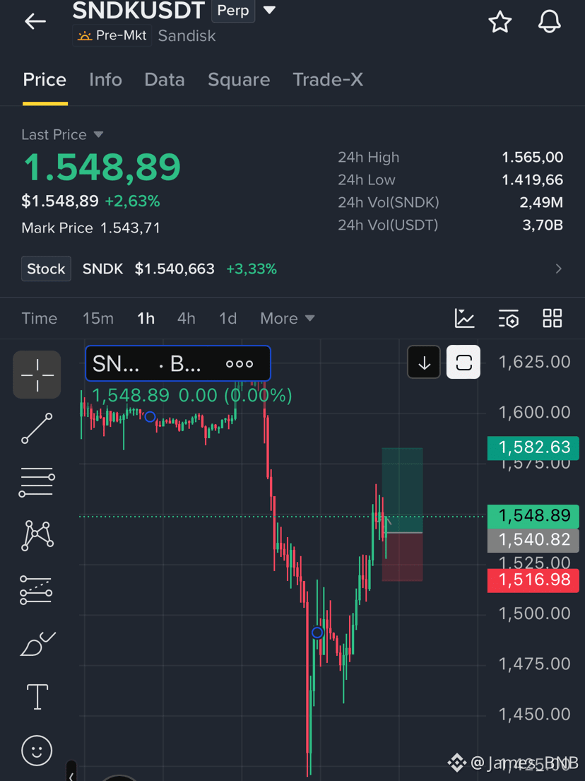The image size is (585, 781).
Task: Switch to the Info tab
Action: (x=105, y=80)
